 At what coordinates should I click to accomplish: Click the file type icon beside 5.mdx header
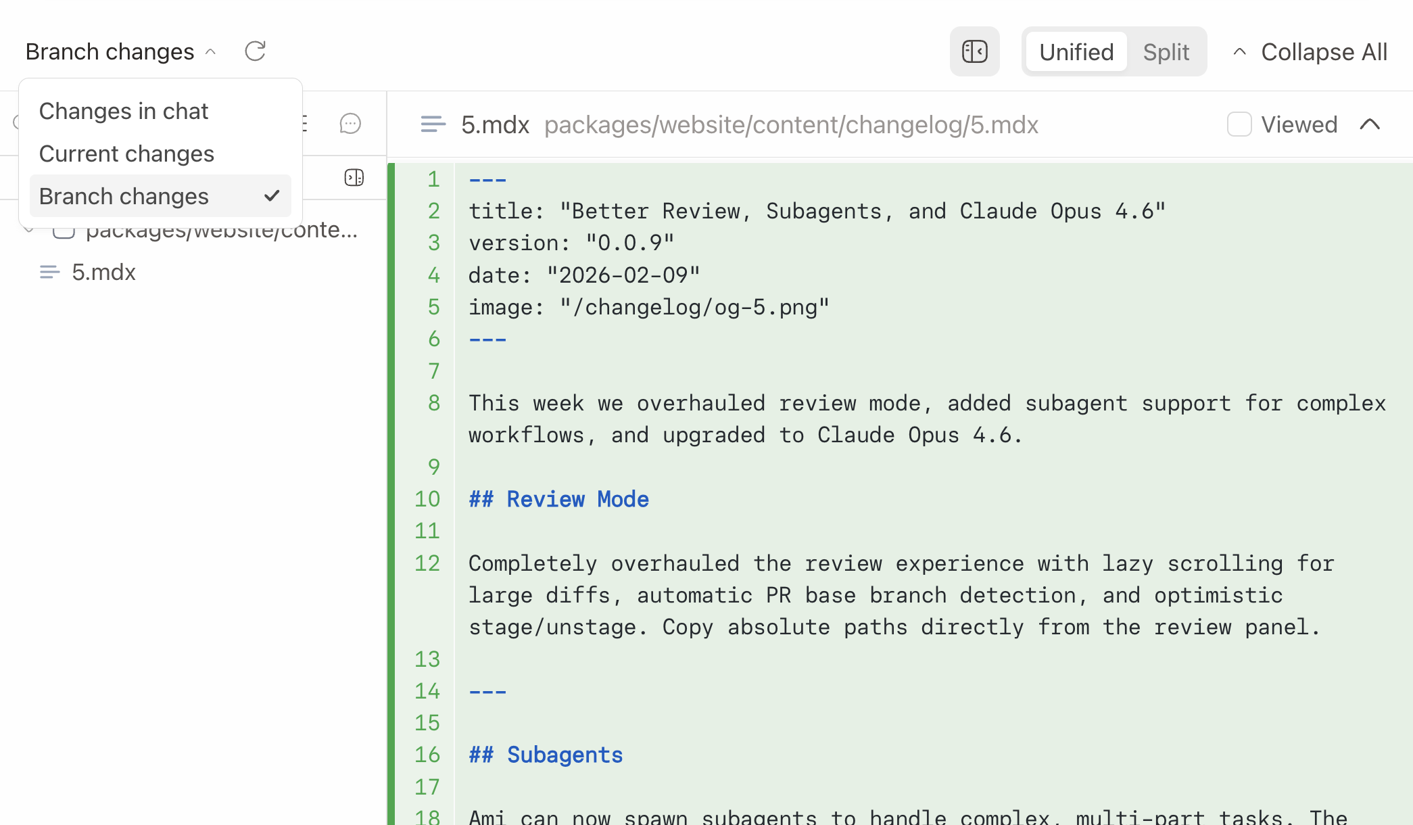point(433,124)
